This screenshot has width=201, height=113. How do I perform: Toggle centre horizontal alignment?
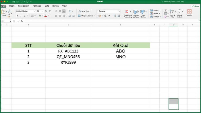[x=60, y=16]
